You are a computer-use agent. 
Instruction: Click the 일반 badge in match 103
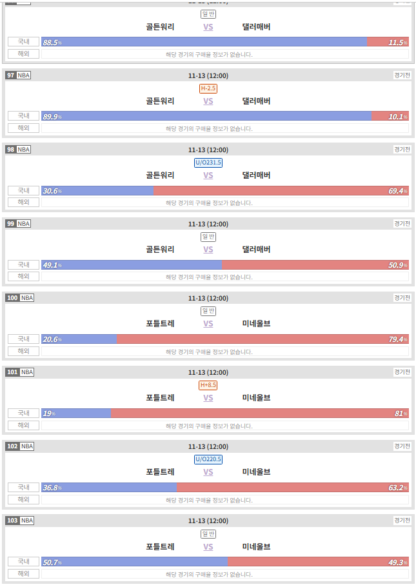208,534
